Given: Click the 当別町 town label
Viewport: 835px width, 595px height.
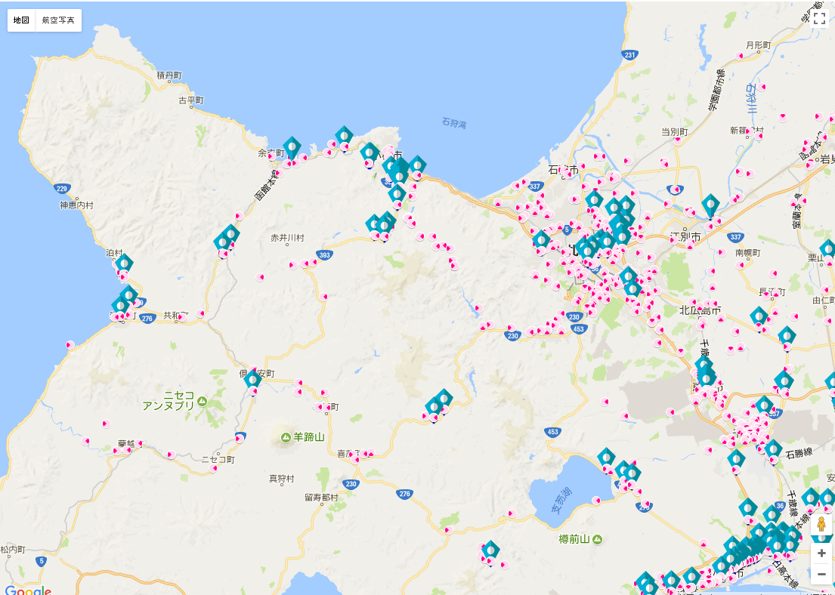Looking at the screenshot, I should pyautogui.click(x=675, y=131).
